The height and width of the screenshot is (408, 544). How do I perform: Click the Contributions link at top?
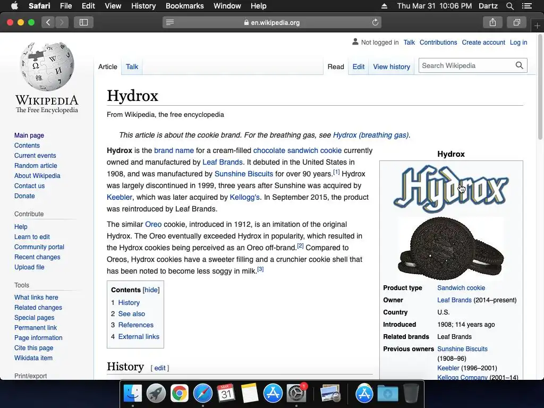(x=438, y=42)
